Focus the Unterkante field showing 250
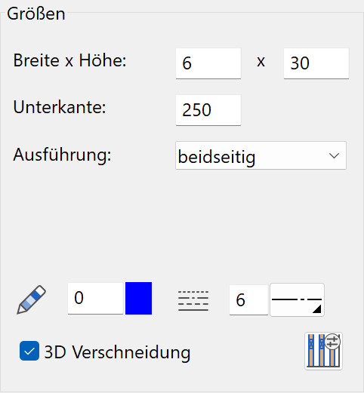The width and height of the screenshot is (364, 393). point(208,110)
